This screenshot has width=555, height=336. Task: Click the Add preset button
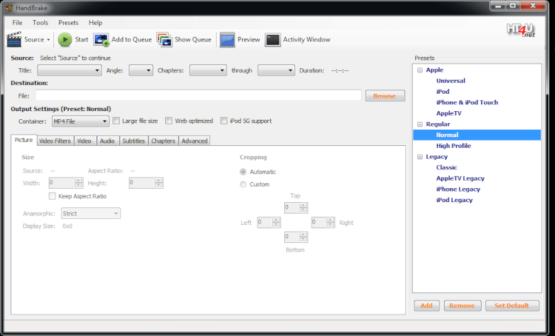[x=427, y=305]
